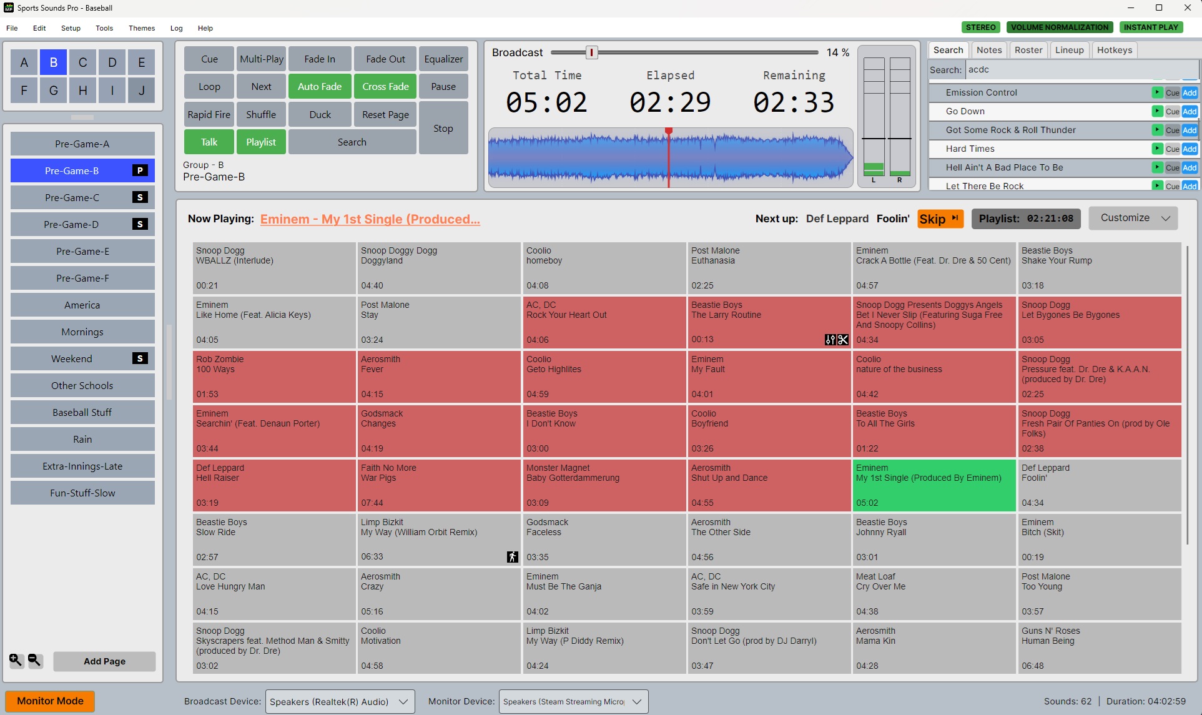Viewport: 1202px width, 715px height.
Task: Select group letter C
Action: pyautogui.click(x=82, y=62)
